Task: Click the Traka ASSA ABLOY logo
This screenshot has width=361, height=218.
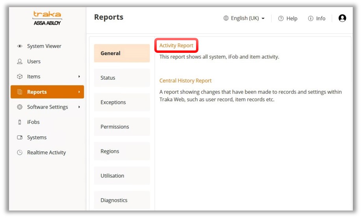Action: pos(47,18)
